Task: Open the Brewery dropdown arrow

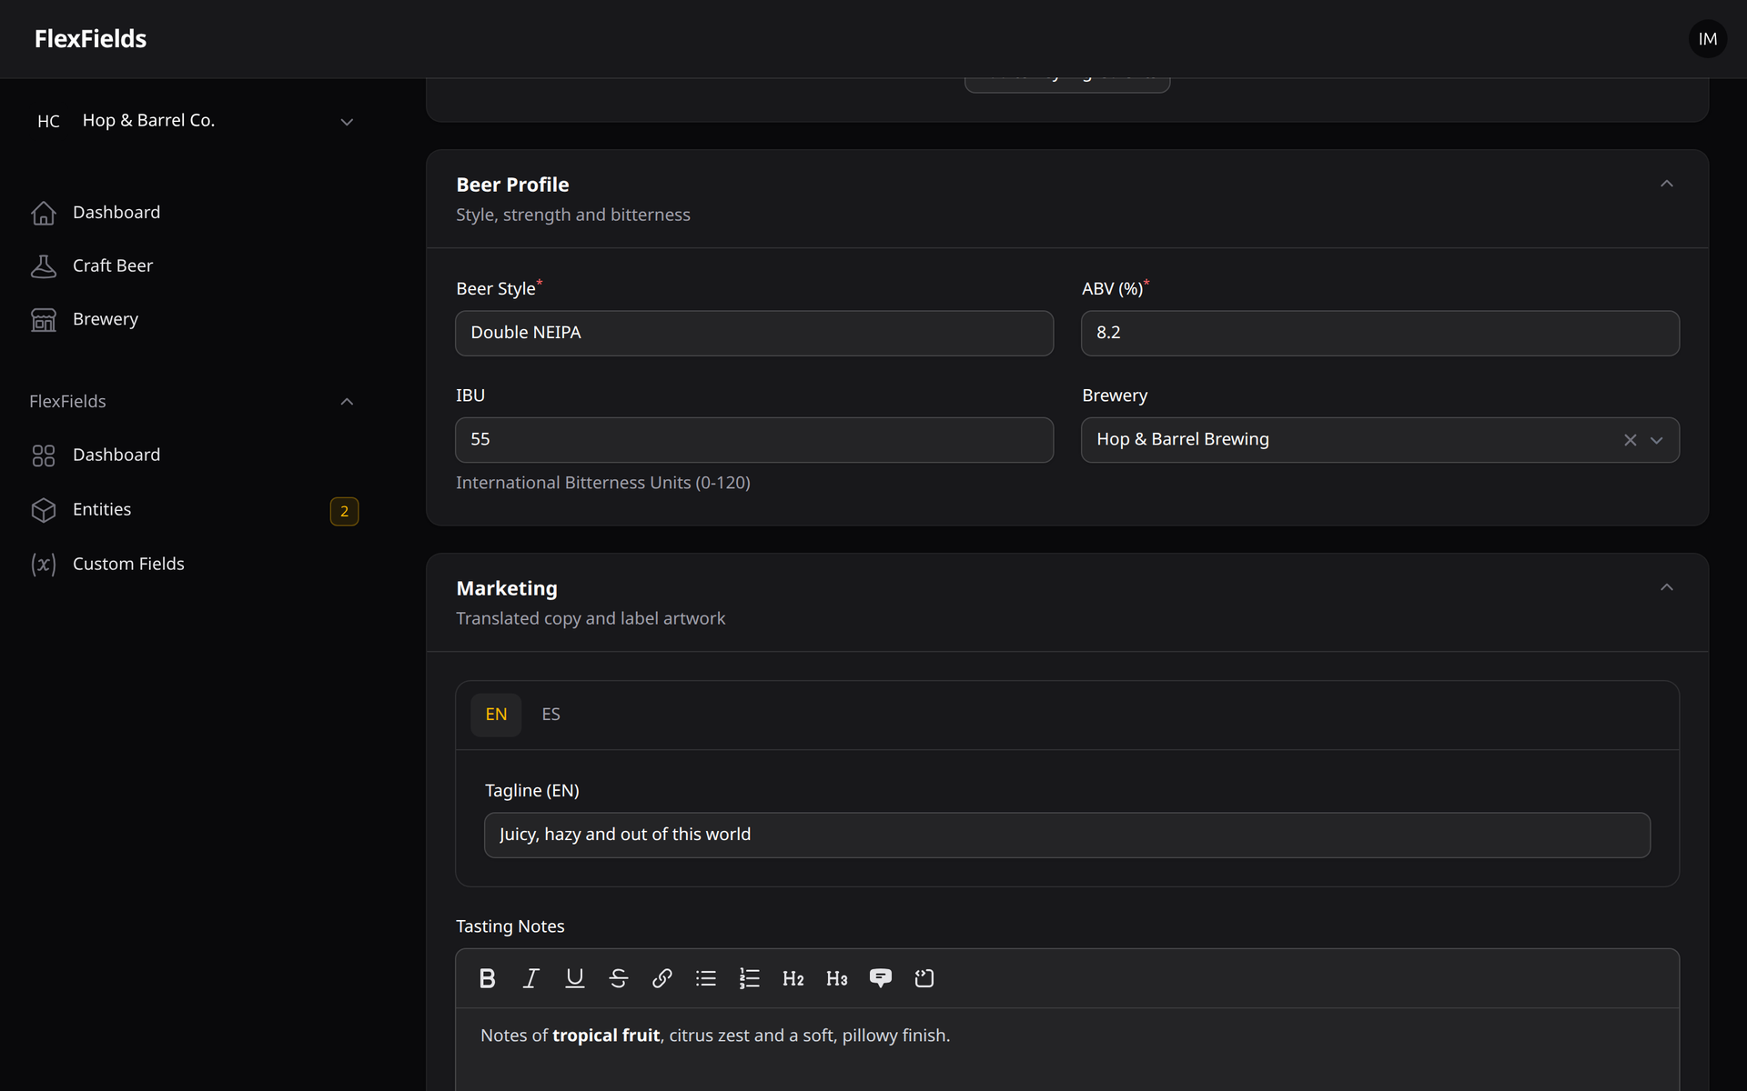Action: pos(1657,440)
